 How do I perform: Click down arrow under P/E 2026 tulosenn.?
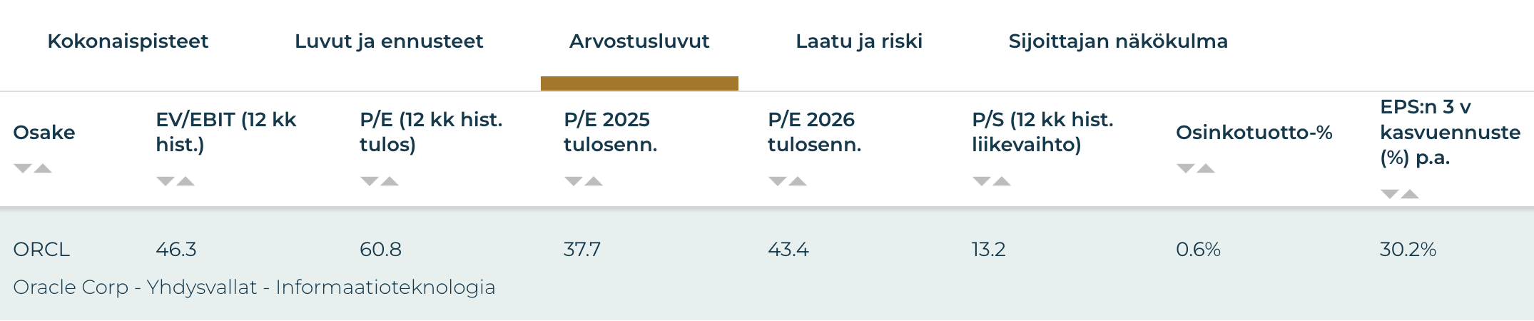(x=778, y=181)
